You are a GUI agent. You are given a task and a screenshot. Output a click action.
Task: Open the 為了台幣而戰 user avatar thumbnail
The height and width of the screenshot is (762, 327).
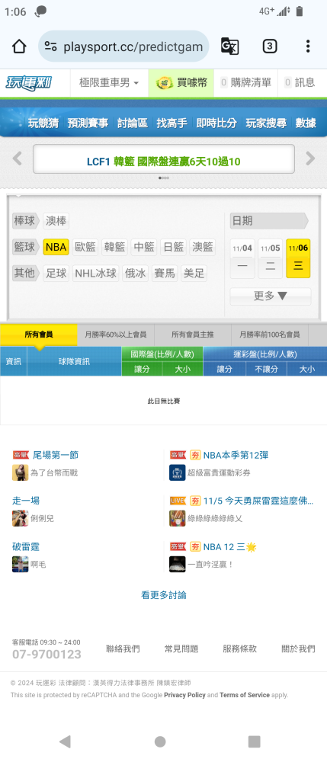(x=20, y=472)
